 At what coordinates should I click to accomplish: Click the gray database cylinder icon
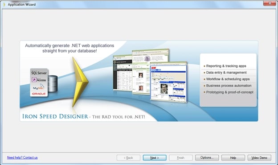pos(53,83)
